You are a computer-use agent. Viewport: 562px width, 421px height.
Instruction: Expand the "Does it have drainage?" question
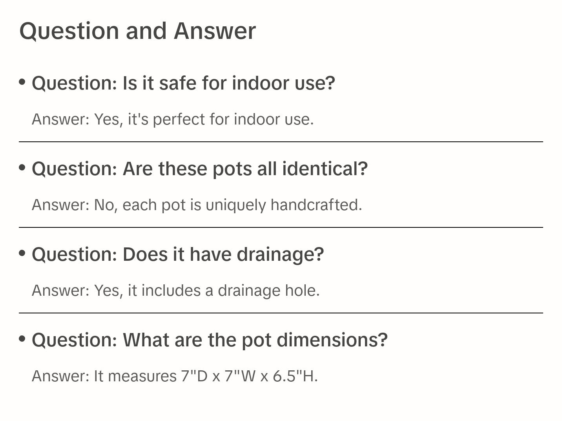178,254
